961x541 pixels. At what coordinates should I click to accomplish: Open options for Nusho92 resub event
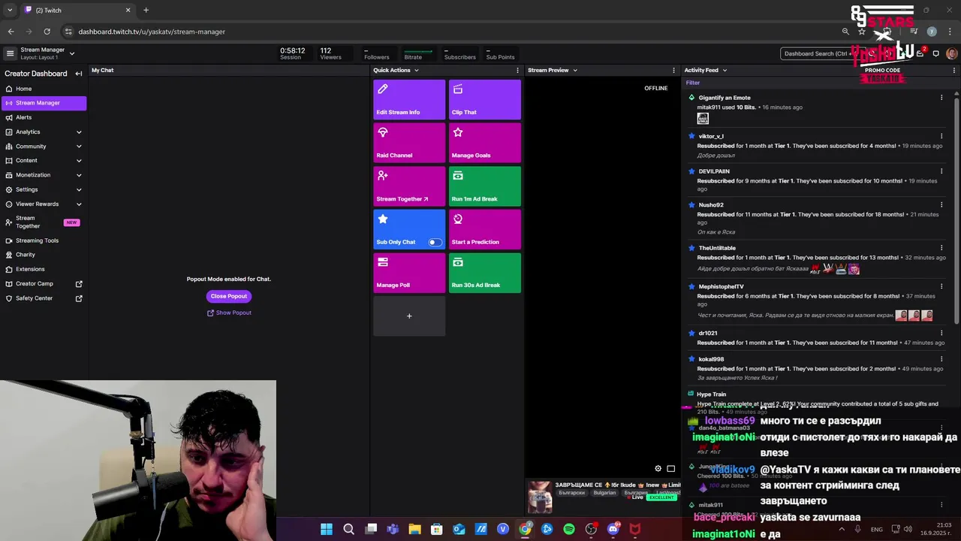pos(941,204)
